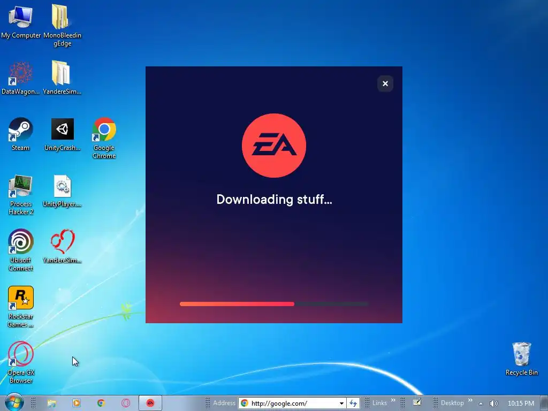This screenshot has height=411, width=548.
Task: Launch Ubisoft Connect shortcut
Action: 21,250
